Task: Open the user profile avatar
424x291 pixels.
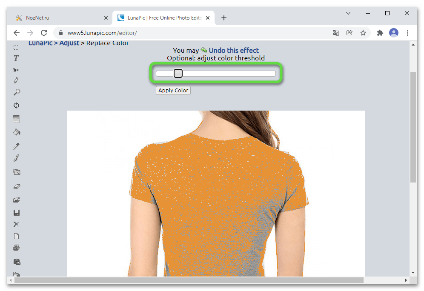Action: point(394,33)
